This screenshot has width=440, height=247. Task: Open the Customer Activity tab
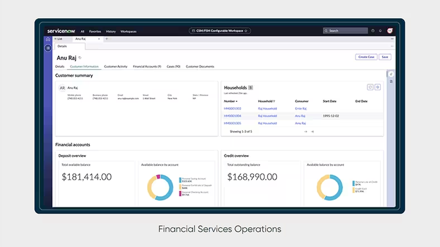click(116, 67)
